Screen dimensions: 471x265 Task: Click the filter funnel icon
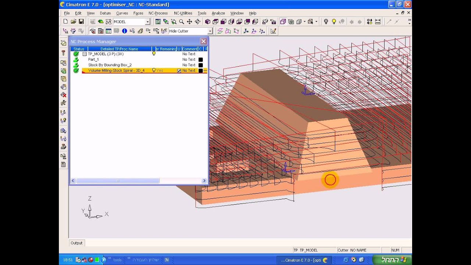73,31
